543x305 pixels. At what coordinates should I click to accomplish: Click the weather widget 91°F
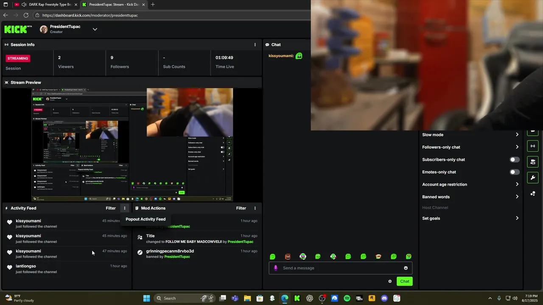point(19,298)
